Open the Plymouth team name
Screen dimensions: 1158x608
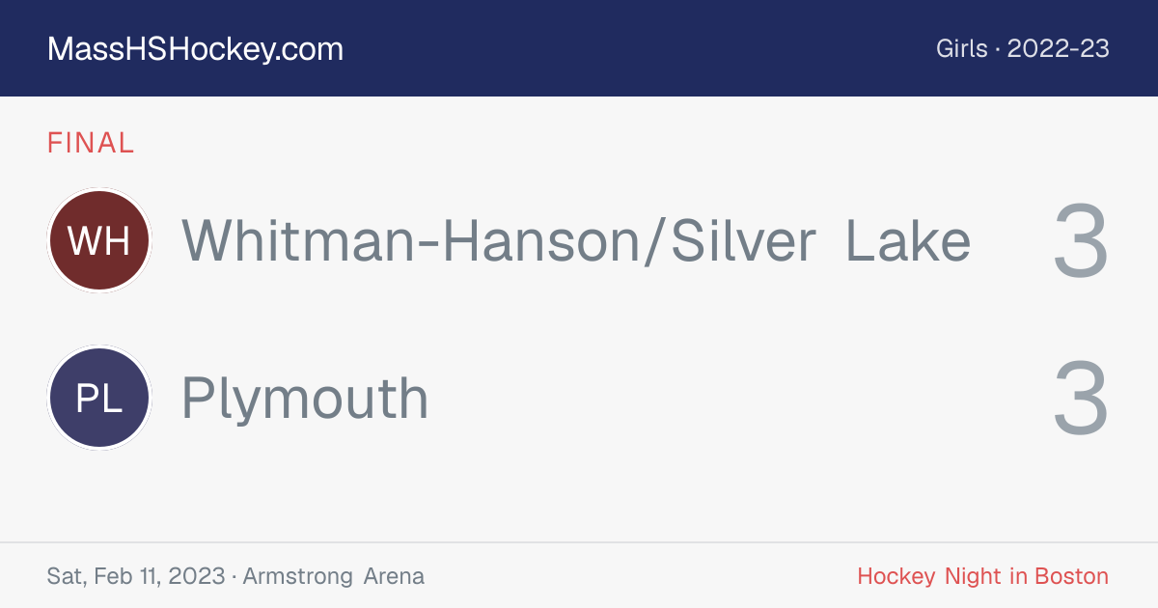pos(305,400)
